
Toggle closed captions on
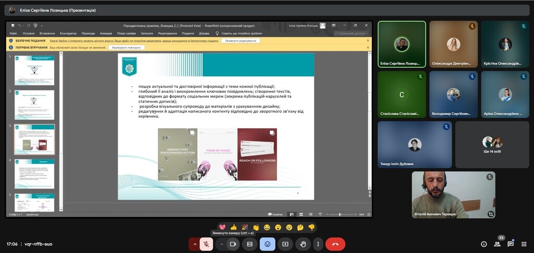(x=250, y=244)
